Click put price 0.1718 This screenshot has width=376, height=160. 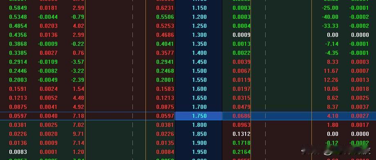click(242, 143)
